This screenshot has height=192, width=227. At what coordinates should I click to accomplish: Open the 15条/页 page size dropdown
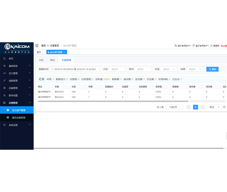click(x=175, y=107)
